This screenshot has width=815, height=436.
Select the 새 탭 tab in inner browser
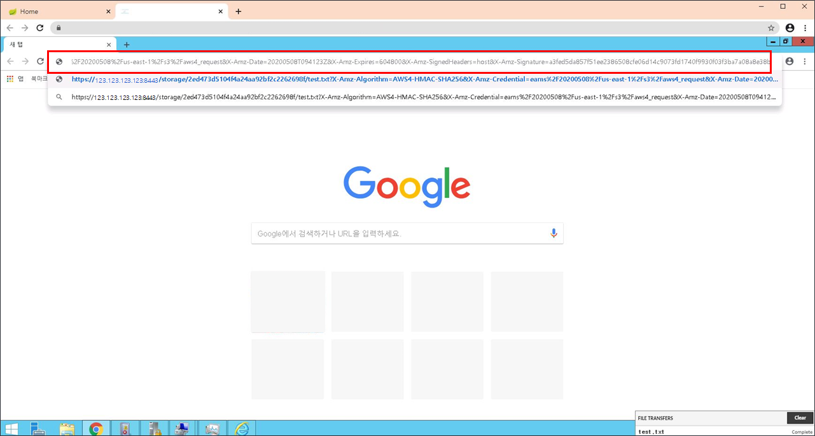[60, 45]
